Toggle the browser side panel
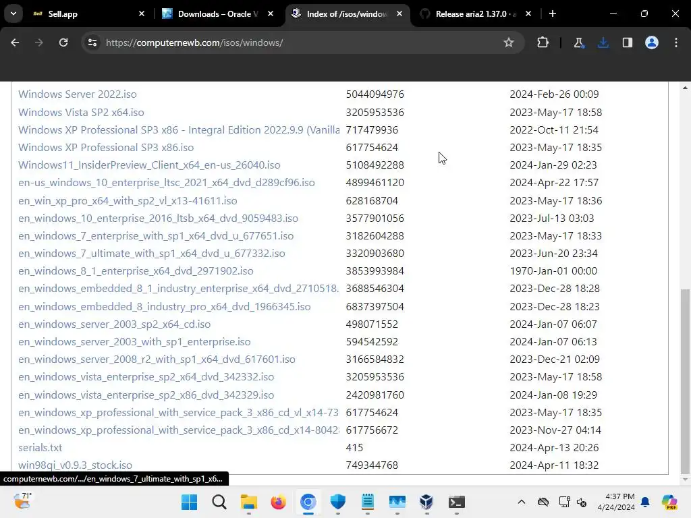 [627, 42]
